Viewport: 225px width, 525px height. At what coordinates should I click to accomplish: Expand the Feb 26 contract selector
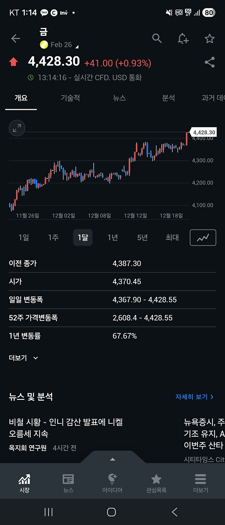point(60,44)
